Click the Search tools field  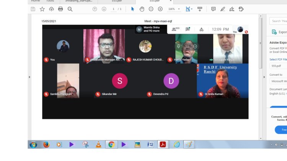(x=278, y=21)
